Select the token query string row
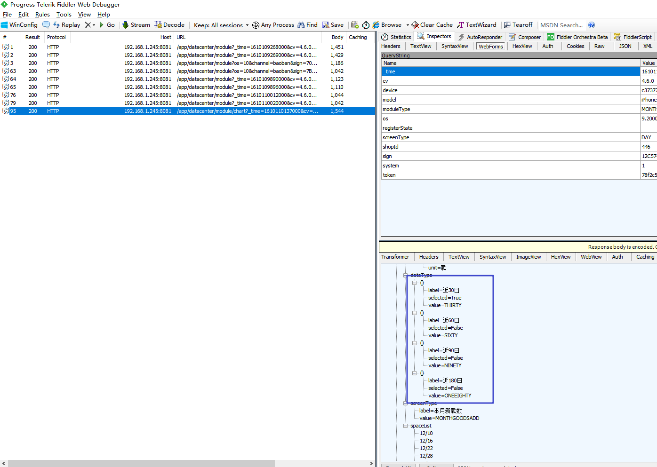 [519, 175]
